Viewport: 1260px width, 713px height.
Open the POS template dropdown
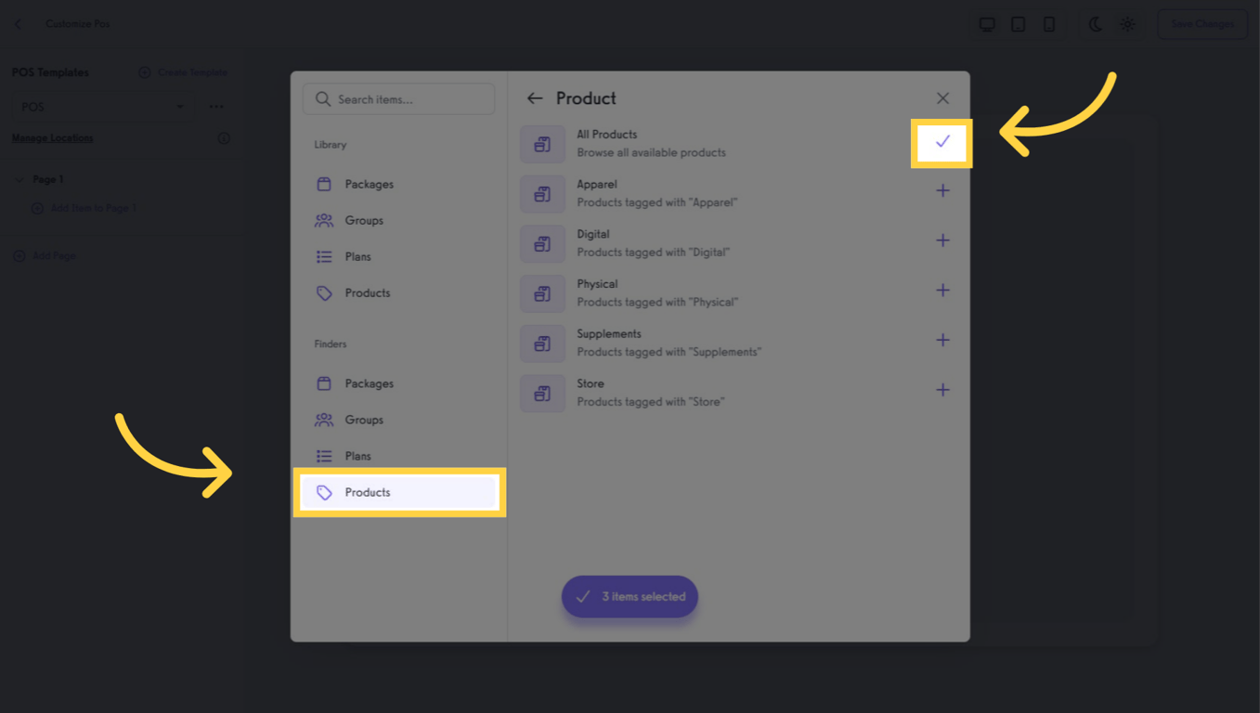[x=102, y=106]
